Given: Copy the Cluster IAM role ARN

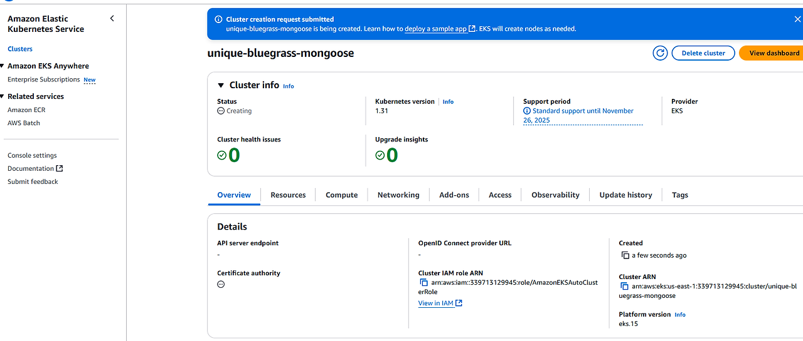Looking at the screenshot, I should (x=423, y=282).
